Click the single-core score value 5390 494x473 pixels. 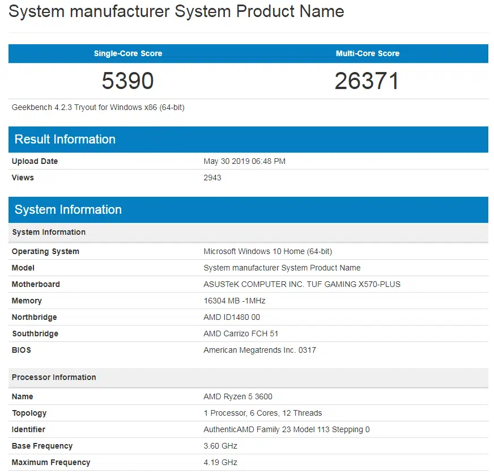click(127, 81)
